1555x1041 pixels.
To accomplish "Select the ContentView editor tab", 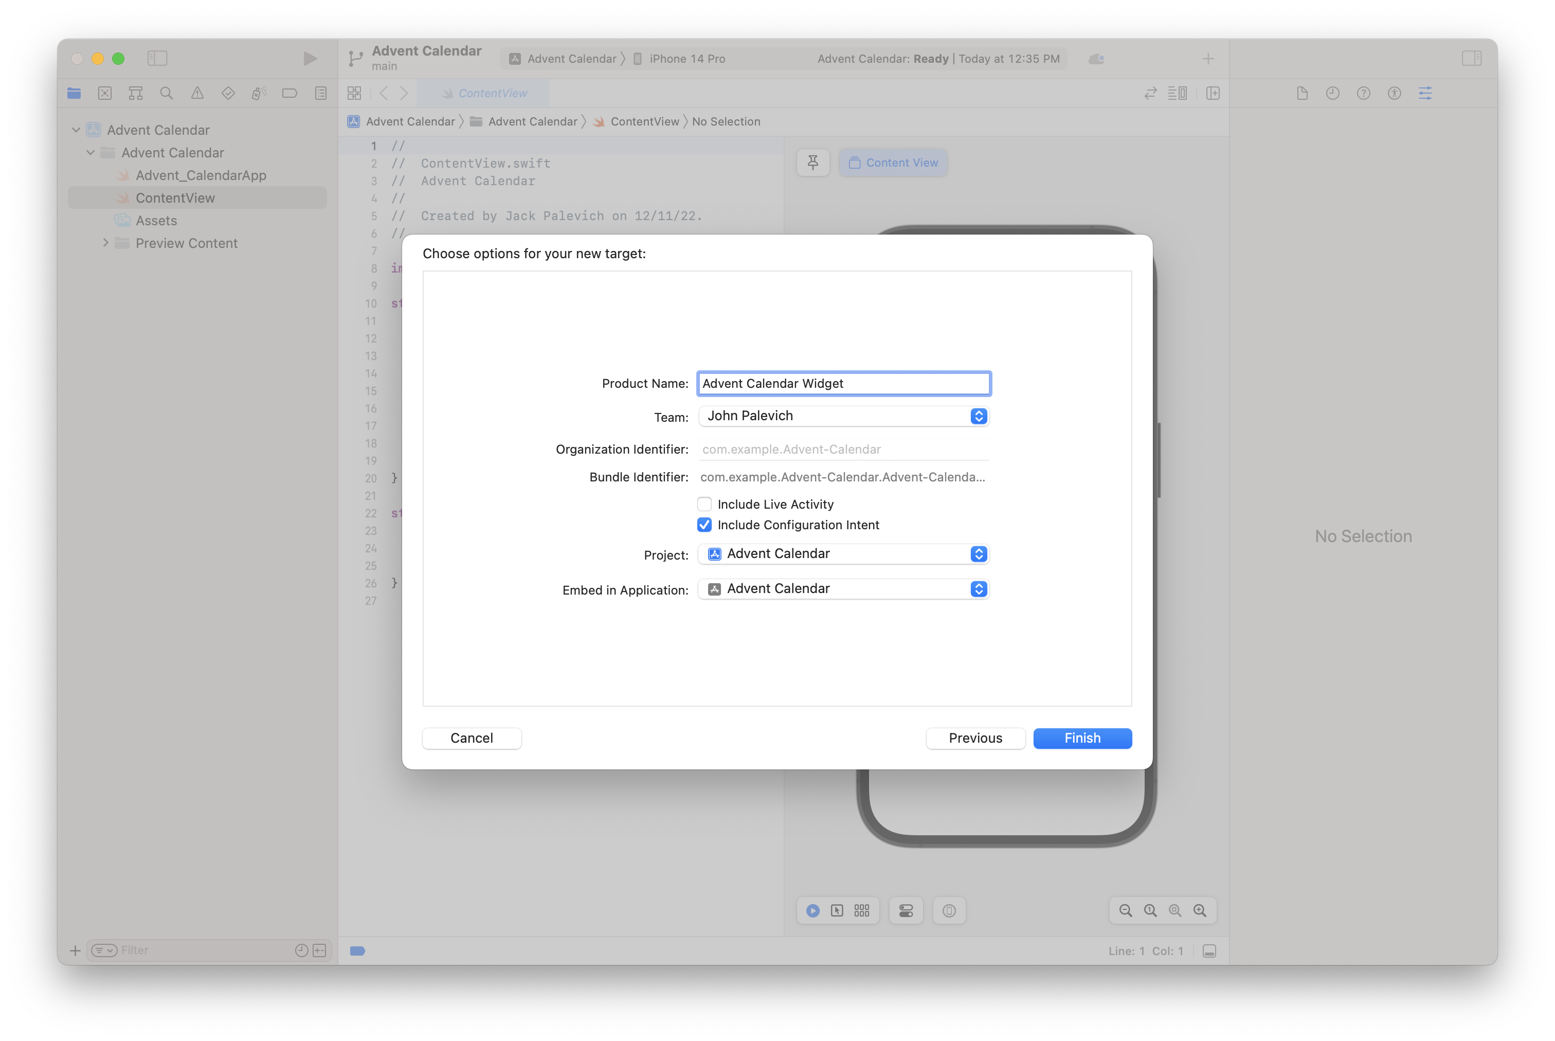I will coord(483,93).
